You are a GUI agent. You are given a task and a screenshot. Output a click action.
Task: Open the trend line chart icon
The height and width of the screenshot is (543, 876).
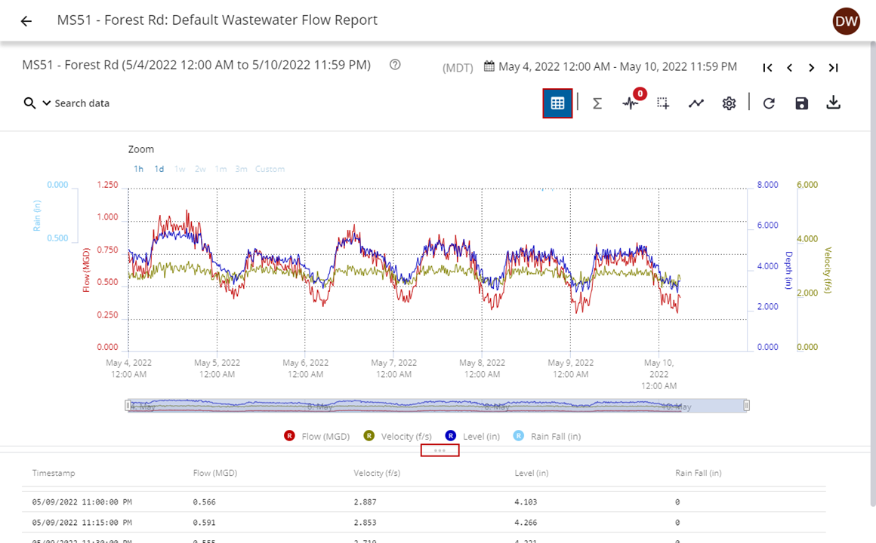pyautogui.click(x=696, y=103)
